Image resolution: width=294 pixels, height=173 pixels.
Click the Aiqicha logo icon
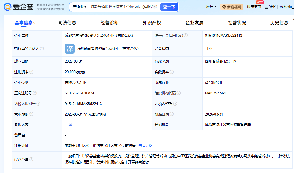[x=7, y=7]
